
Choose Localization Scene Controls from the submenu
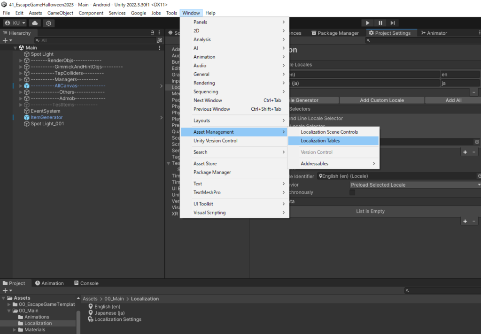coord(333,132)
